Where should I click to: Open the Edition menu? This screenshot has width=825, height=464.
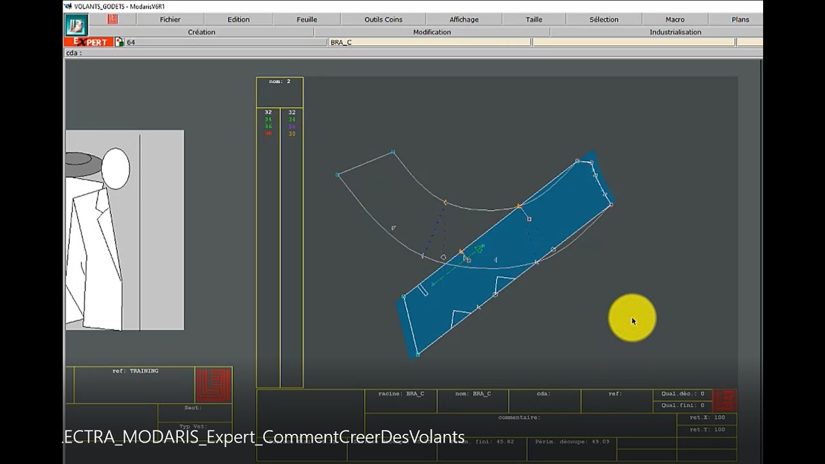pos(238,19)
